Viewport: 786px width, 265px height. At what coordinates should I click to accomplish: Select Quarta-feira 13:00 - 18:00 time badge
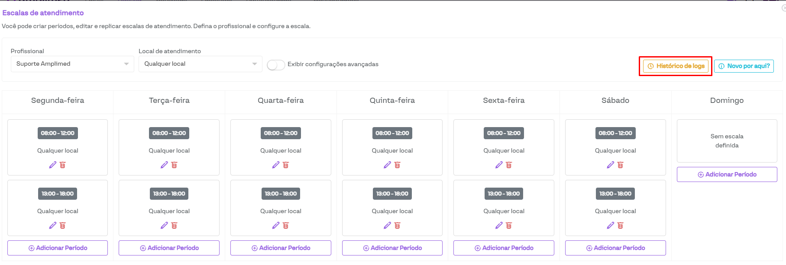pos(281,194)
